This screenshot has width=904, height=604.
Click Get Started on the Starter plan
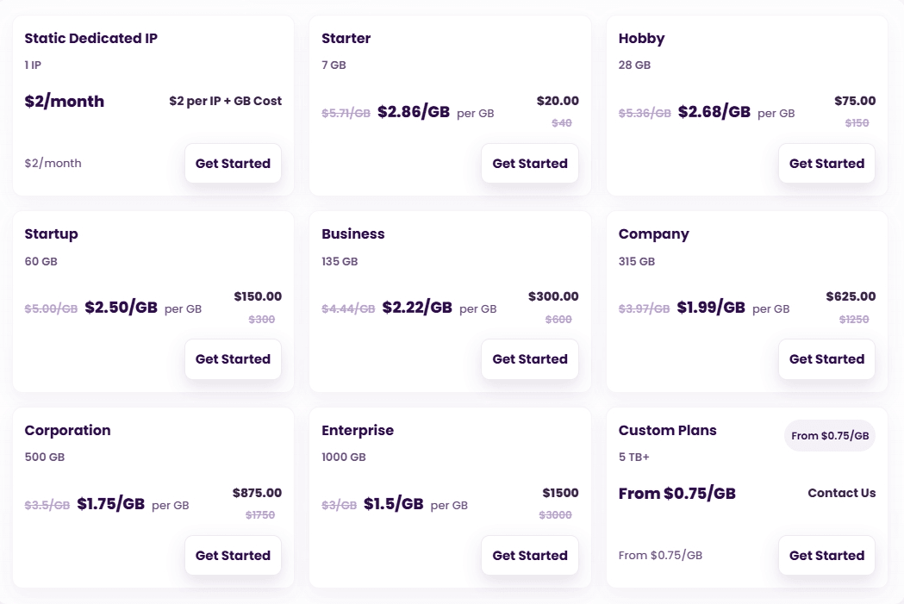[x=530, y=163]
